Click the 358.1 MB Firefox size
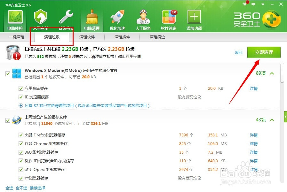Image resolution: width=287 pixels, height=192 pixels. (x=217, y=135)
